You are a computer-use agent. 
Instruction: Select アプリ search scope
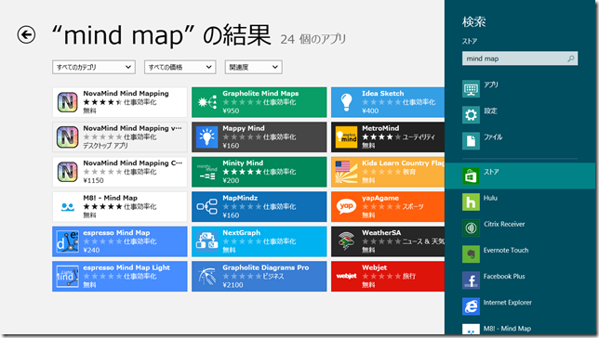520,89
